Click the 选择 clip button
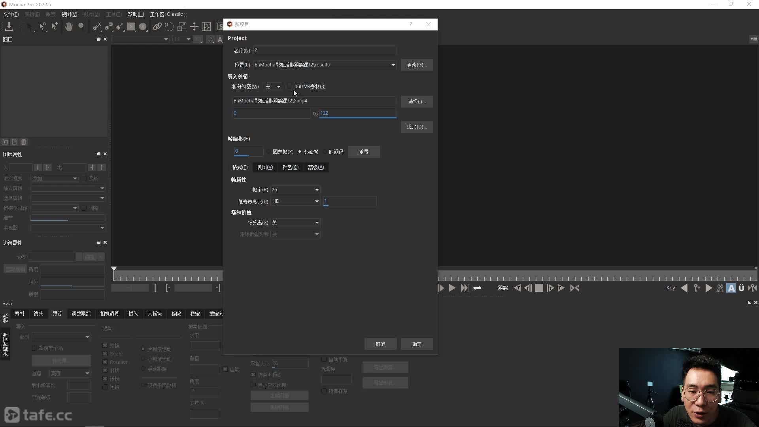The width and height of the screenshot is (759, 427). coord(417,102)
